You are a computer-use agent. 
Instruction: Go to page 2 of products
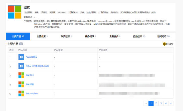(x=156, y=103)
